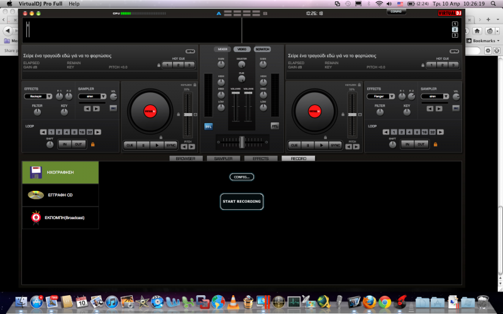The image size is (503, 314).
Task: Select the ΗΧΟΓΡΑΦΗΣΗ floppy disk recording option
Action: pos(60,172)
